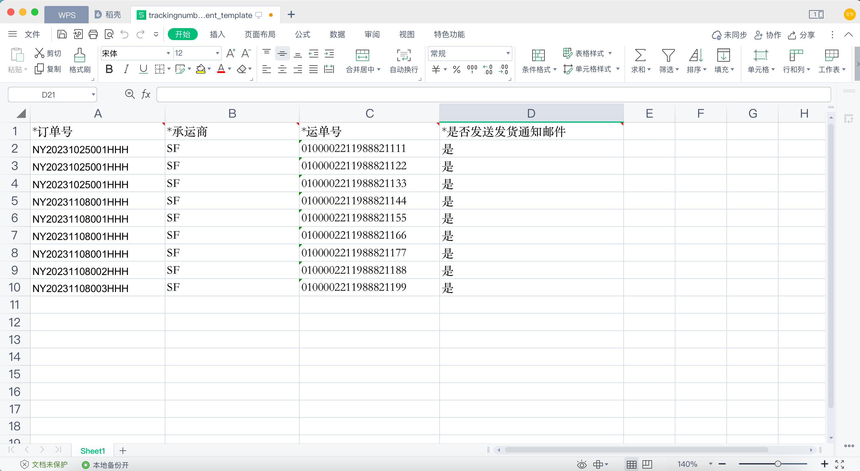Click the Conditional Formatting (条件格式) icon
Screen dimensions: 860x471
538,55
